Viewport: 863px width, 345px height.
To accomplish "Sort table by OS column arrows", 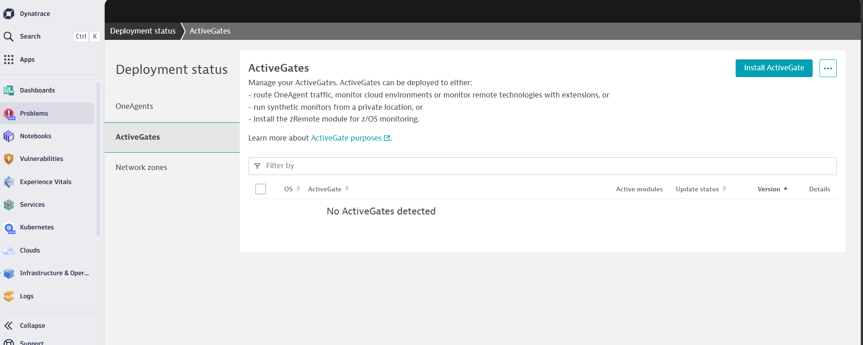I will click(x=298, y=189).
